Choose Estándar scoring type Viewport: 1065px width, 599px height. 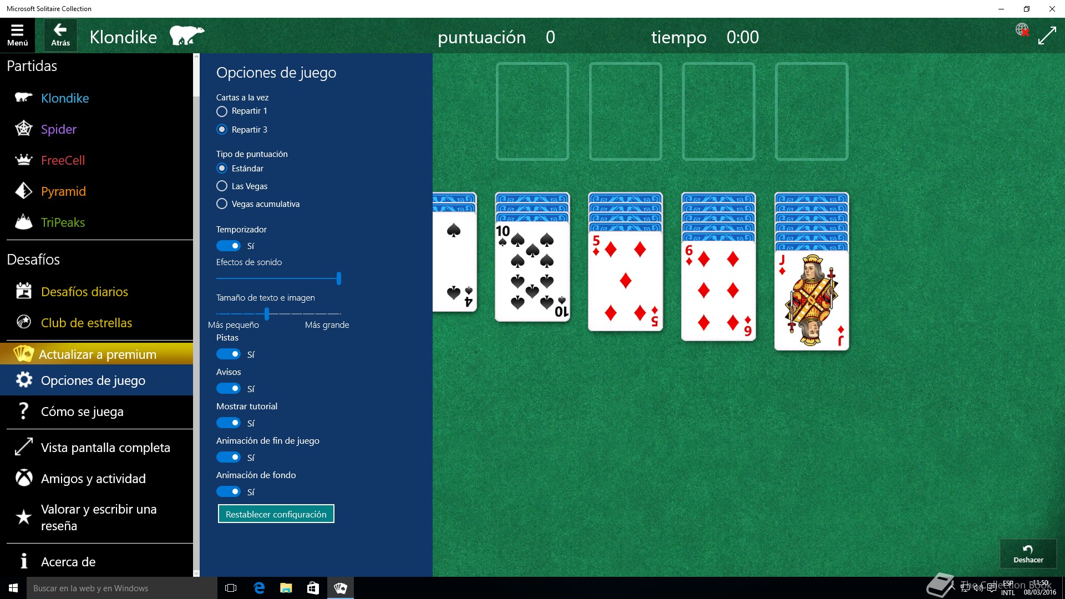coord(222,168)
